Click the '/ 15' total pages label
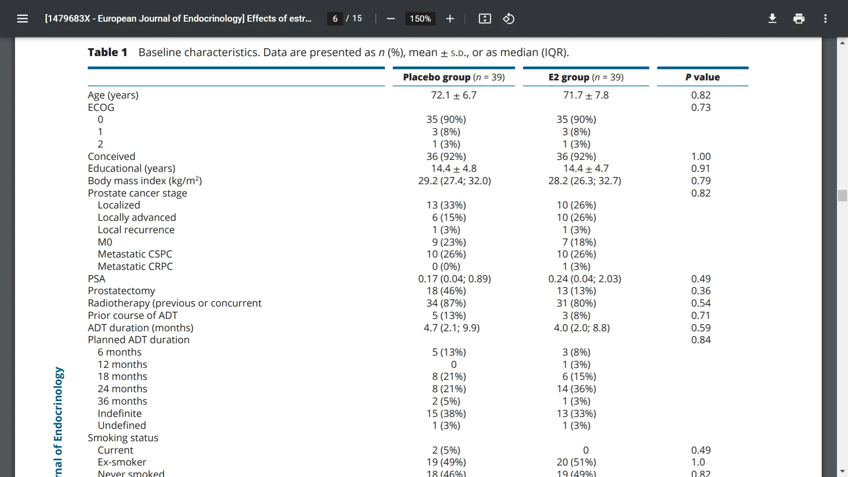The image size is (848, 477). click(x=354, y=19)
